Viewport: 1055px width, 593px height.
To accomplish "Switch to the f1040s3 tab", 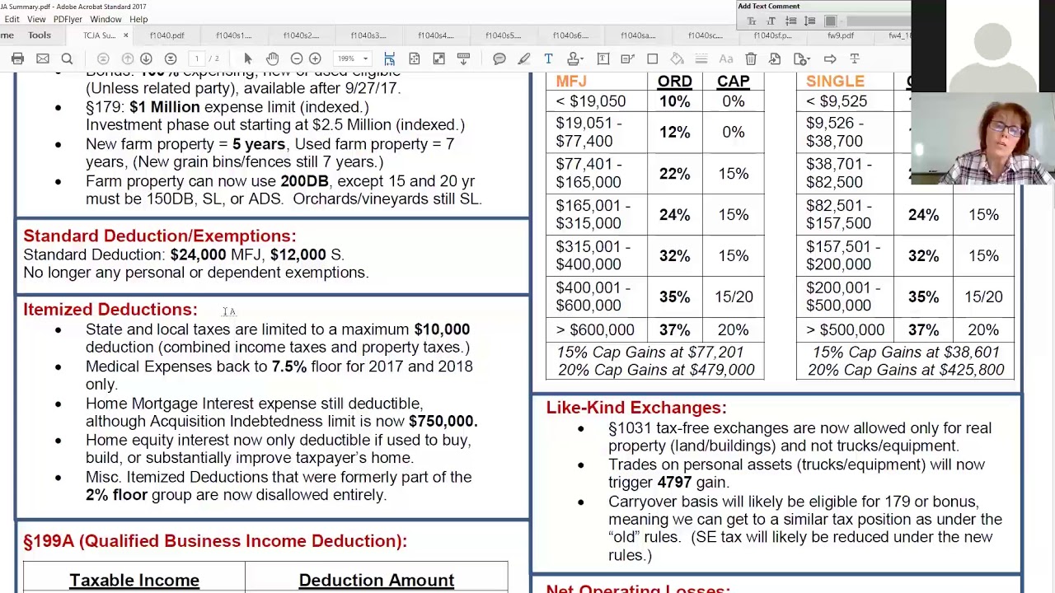I will point(368,35).
